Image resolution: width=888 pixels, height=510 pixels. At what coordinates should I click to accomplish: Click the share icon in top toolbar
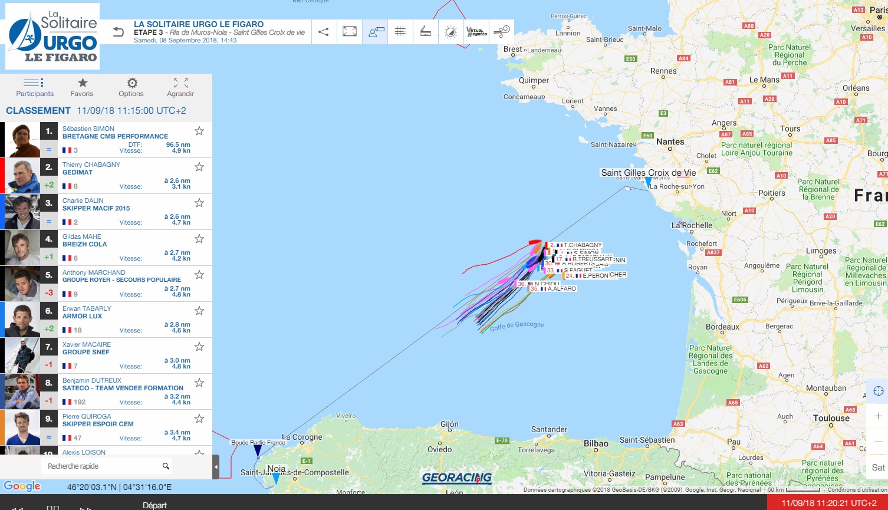point(323,32)
